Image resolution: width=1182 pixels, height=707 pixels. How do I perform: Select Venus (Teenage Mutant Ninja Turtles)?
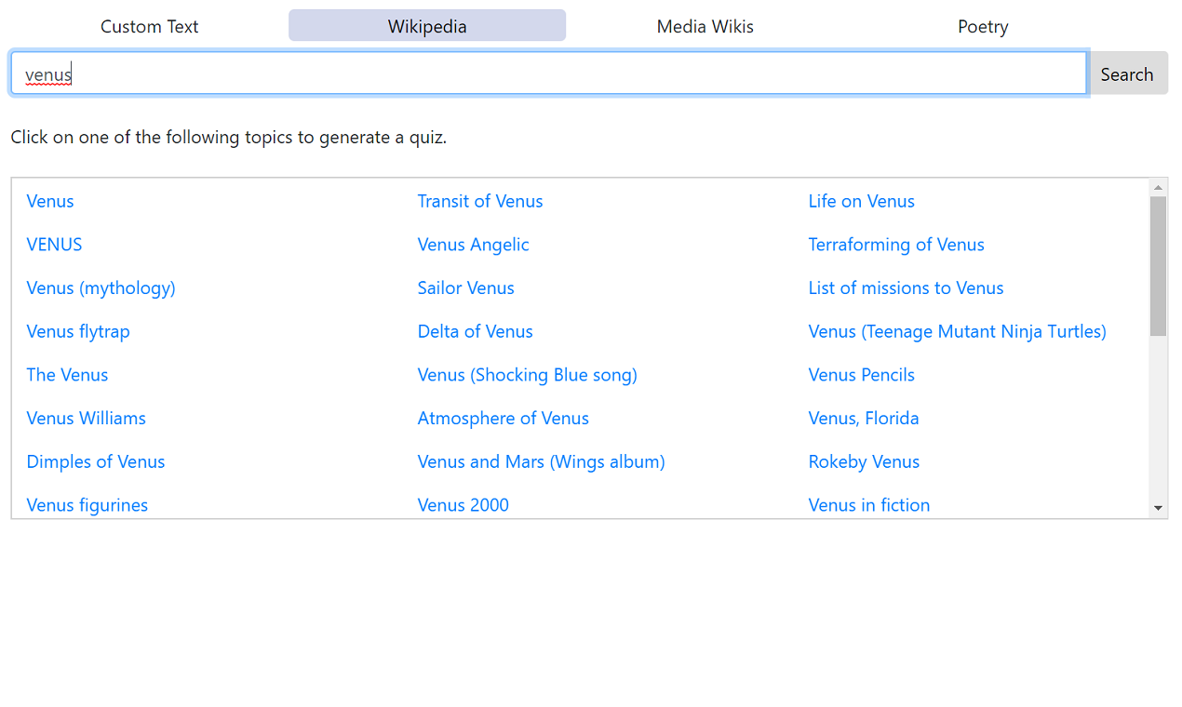(x=957, y=331)
